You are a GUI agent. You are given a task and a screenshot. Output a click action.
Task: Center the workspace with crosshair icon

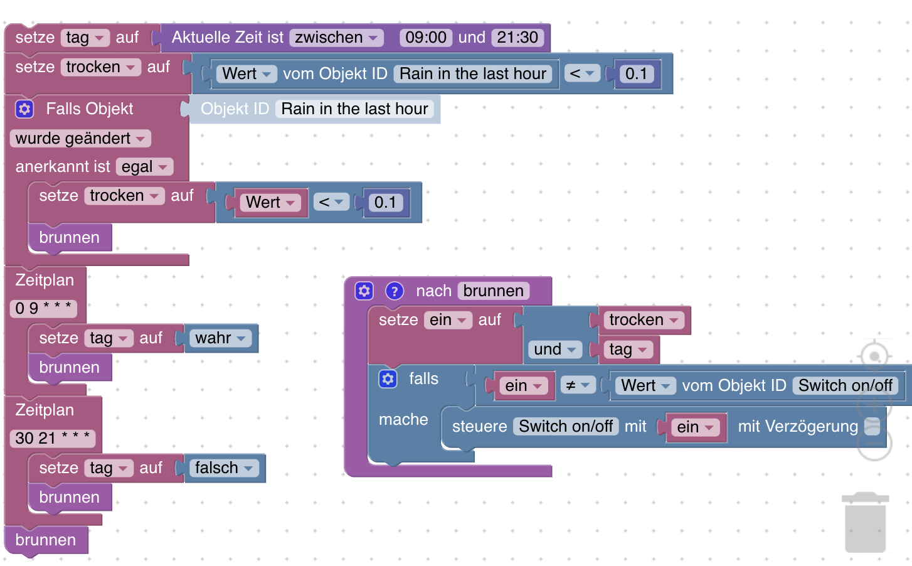point(874,356)
